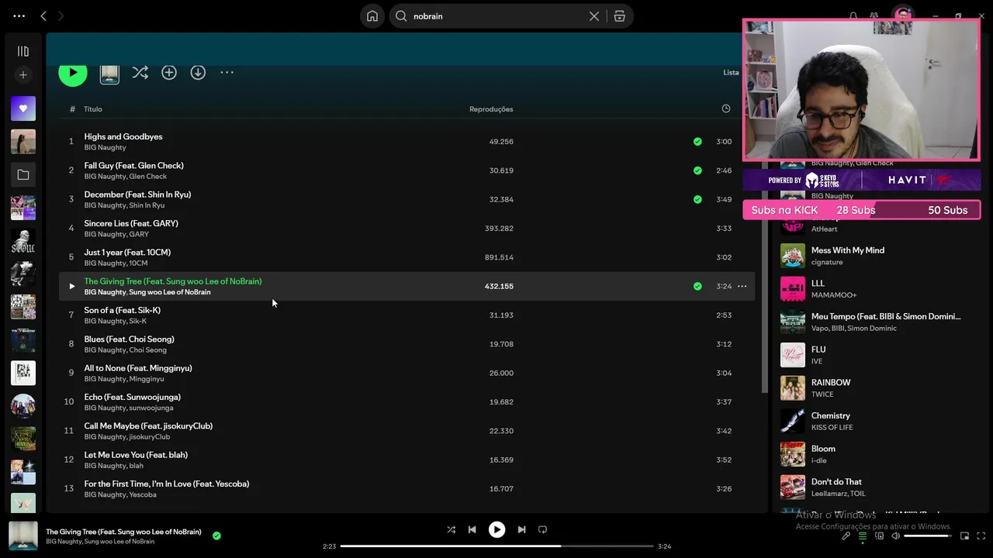Open more options for The Giving Tree

(742, 286)
